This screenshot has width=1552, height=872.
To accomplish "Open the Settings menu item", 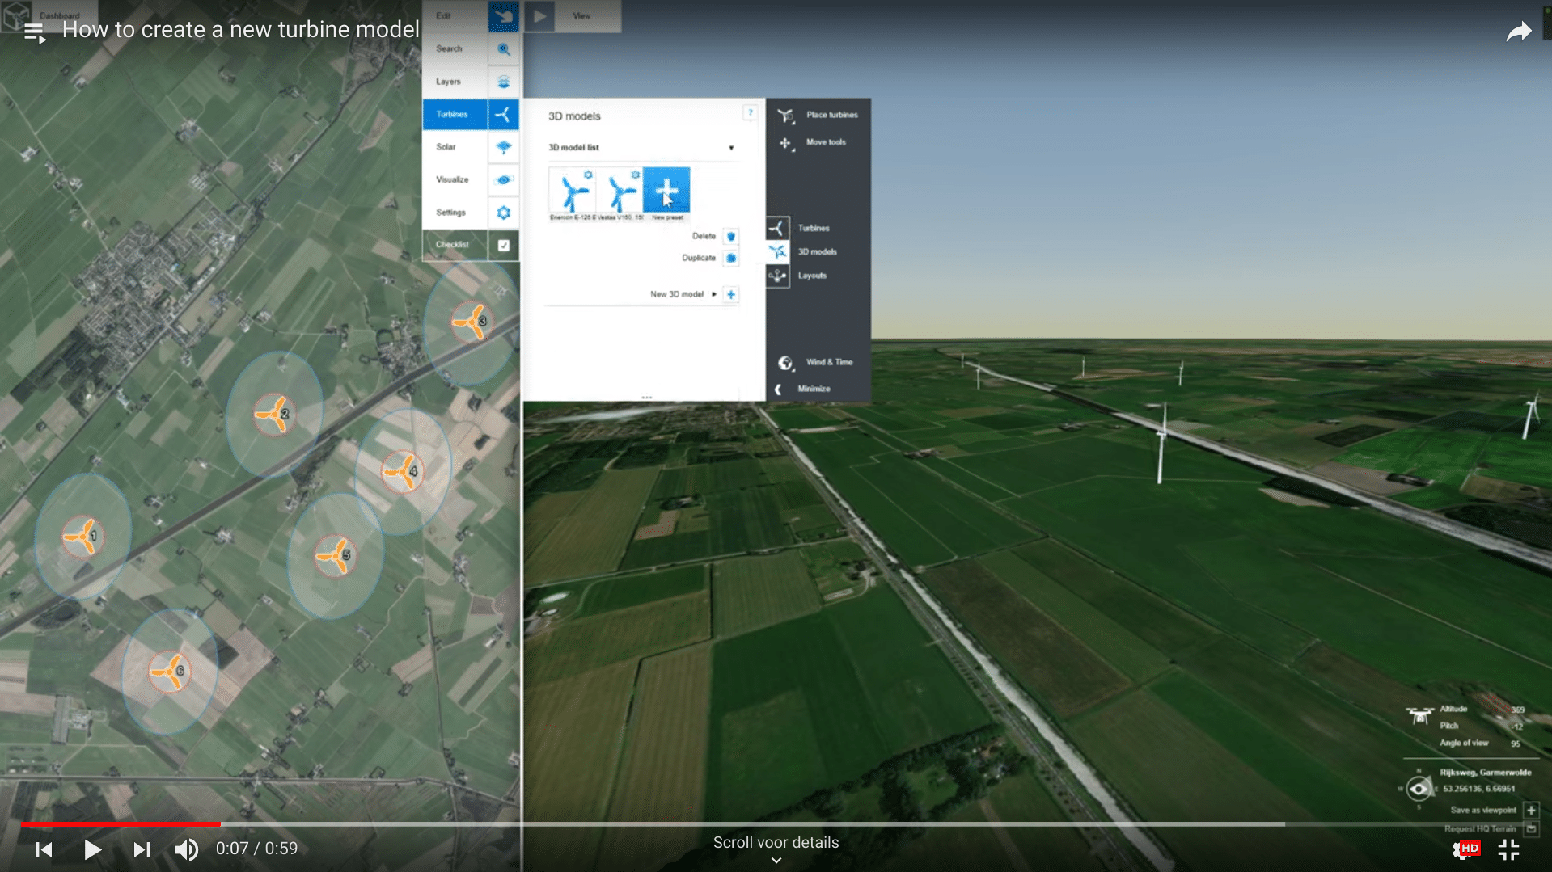I will point(450,213).
